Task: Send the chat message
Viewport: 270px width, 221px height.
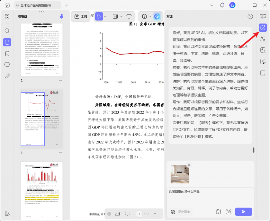Action: point(243,212)
